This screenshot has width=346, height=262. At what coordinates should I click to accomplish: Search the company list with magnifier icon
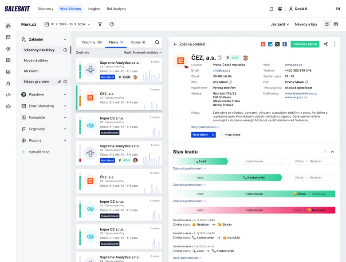tap(157, 42)
